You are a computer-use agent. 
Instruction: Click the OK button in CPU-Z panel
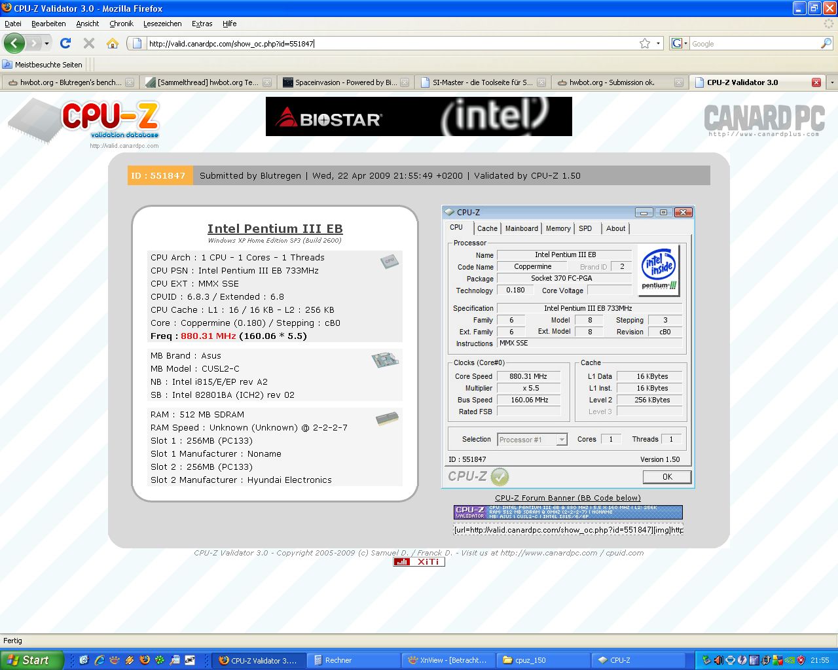[x=667, y=477]
